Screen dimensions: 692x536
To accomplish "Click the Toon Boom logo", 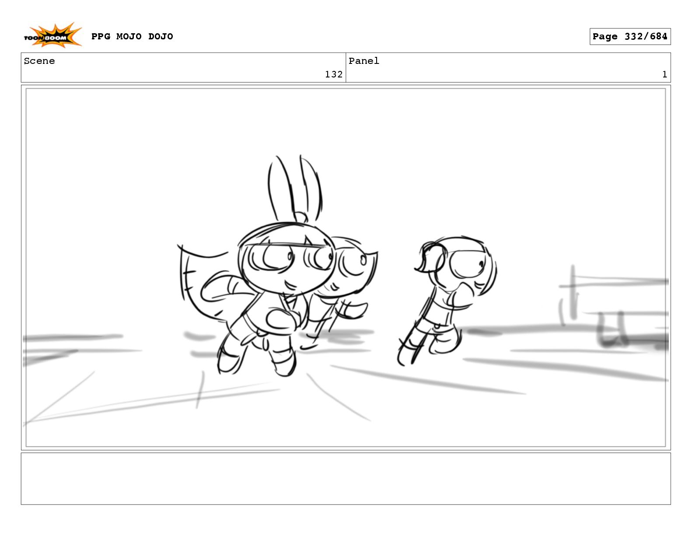I will coord(52,35).
